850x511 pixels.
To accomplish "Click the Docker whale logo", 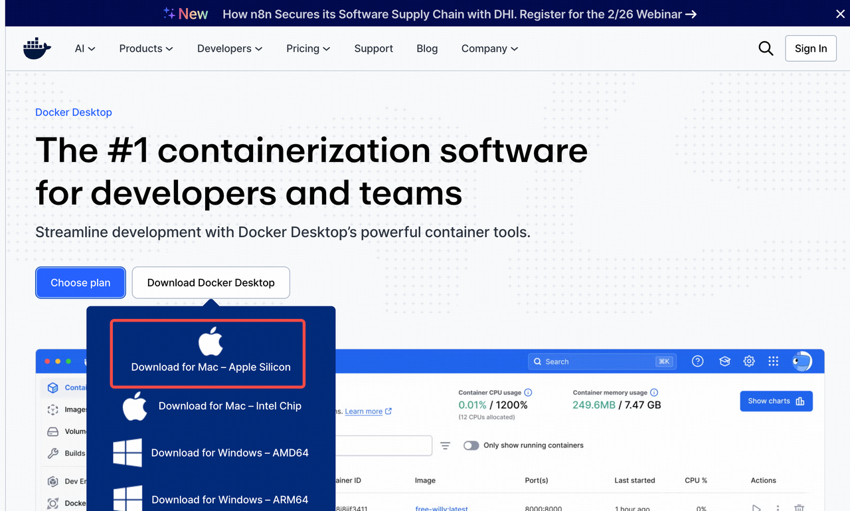I will (x=37, y=49).
